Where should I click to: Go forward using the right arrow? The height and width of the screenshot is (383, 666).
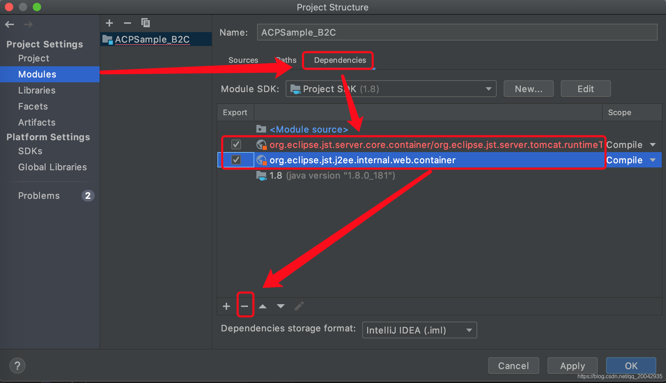(28, 24)
